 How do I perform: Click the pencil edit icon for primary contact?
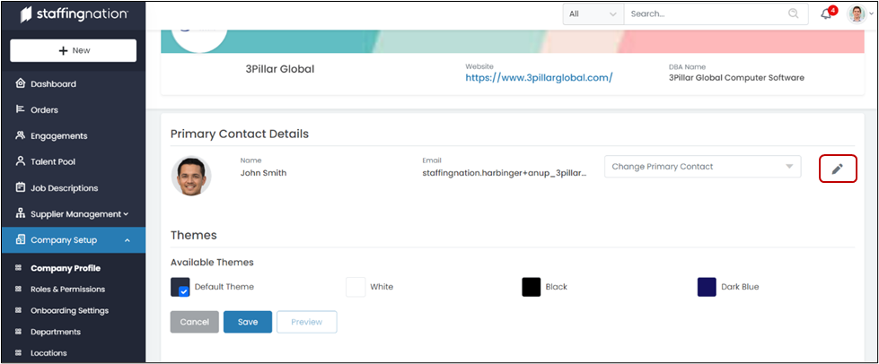(x=838, y=169)
